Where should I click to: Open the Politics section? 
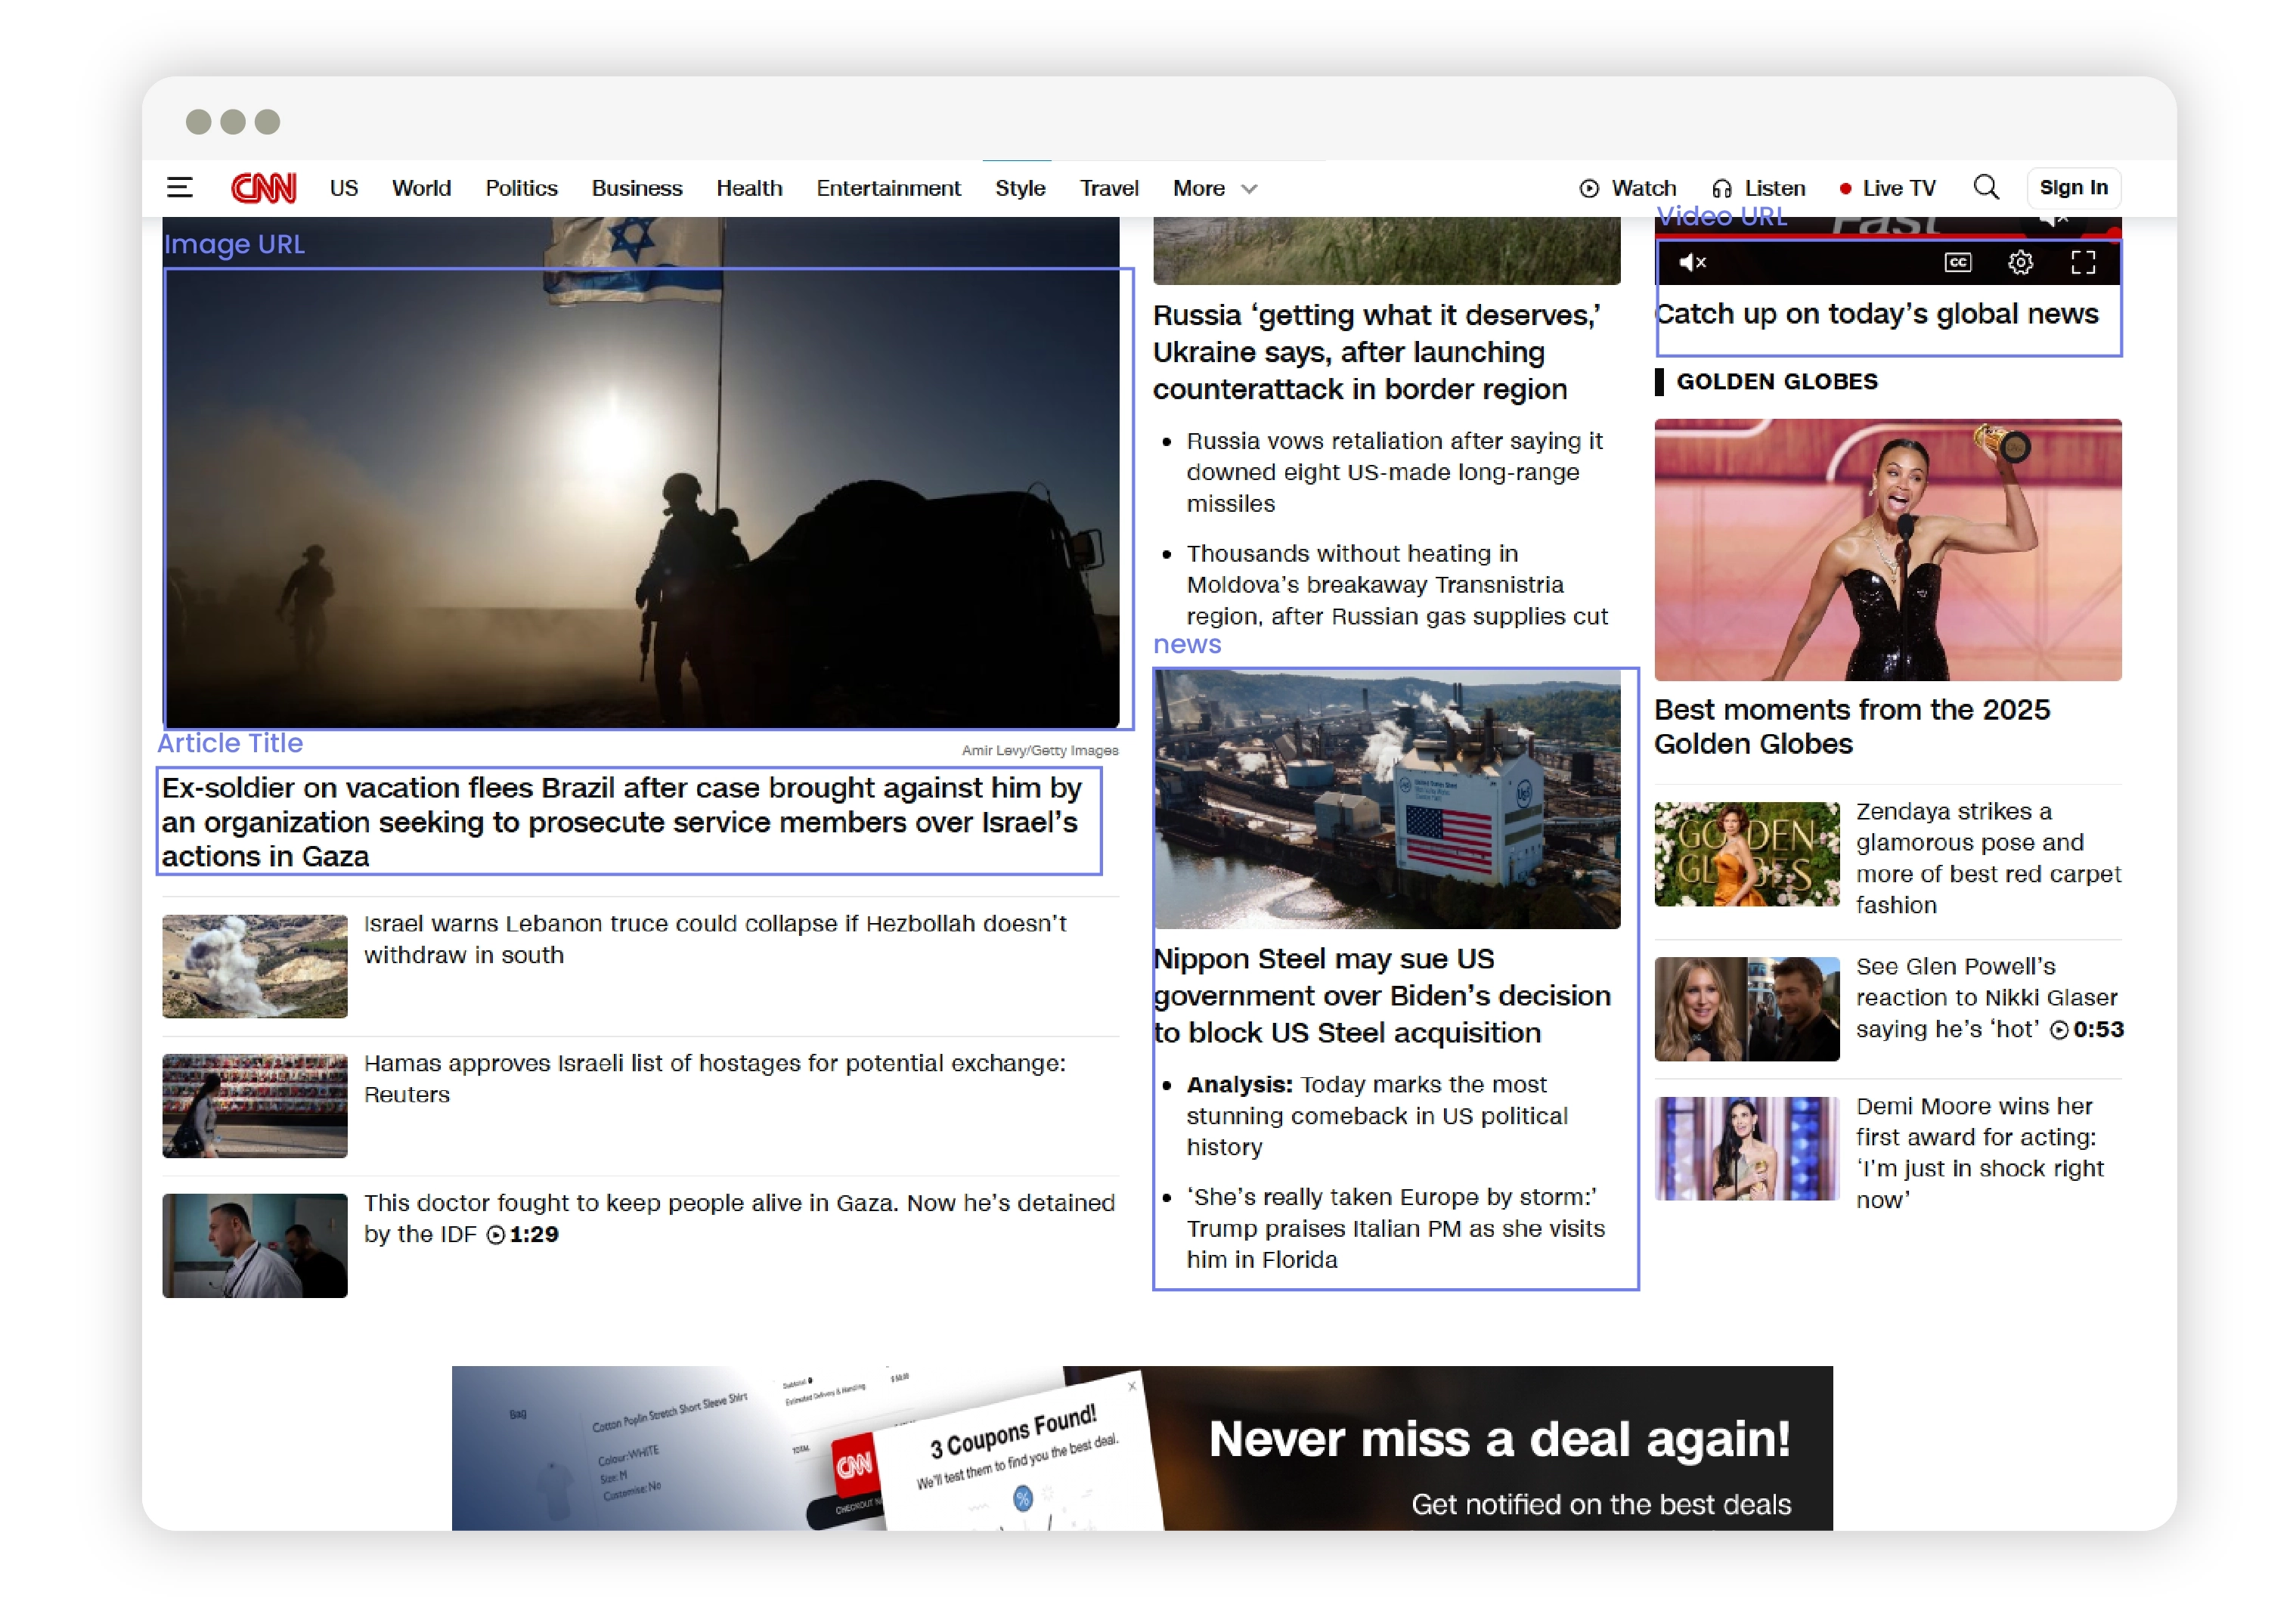[521, 188]
